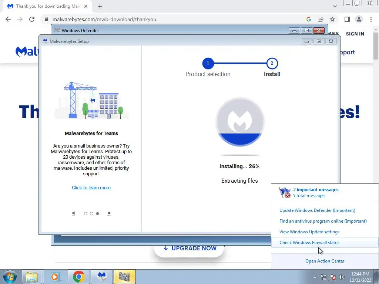379x284 pixels.
Task: Select View Windows Update settings
Action: pyautogui.click(x=309, y=232)
